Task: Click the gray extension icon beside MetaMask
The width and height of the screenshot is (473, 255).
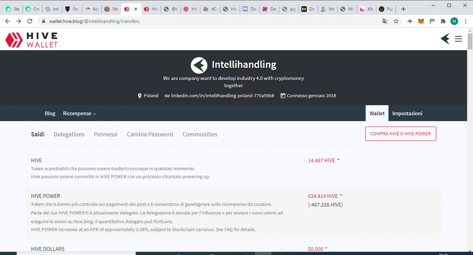Action: [432, 21]
